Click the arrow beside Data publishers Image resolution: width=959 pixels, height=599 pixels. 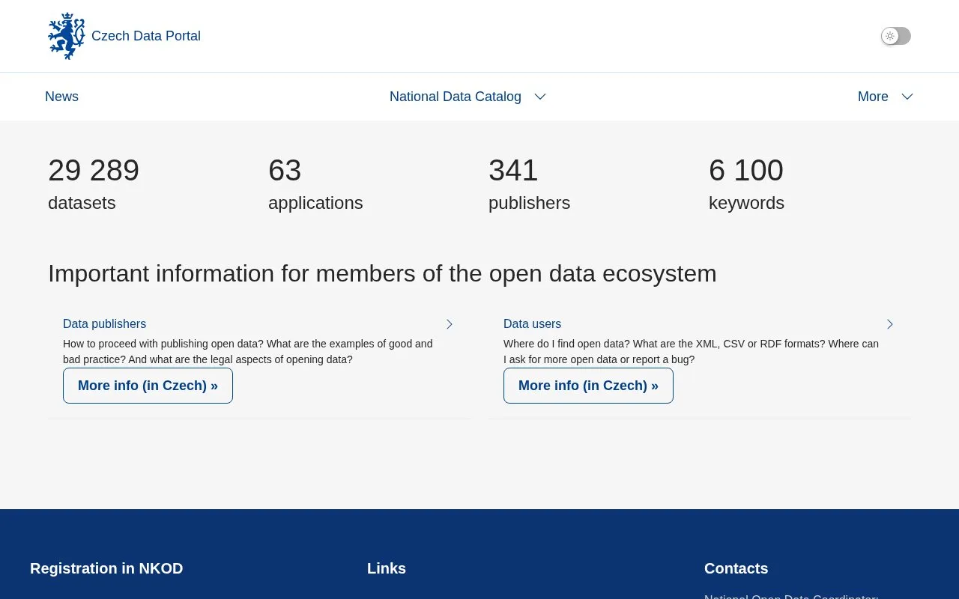pos(450,324)
